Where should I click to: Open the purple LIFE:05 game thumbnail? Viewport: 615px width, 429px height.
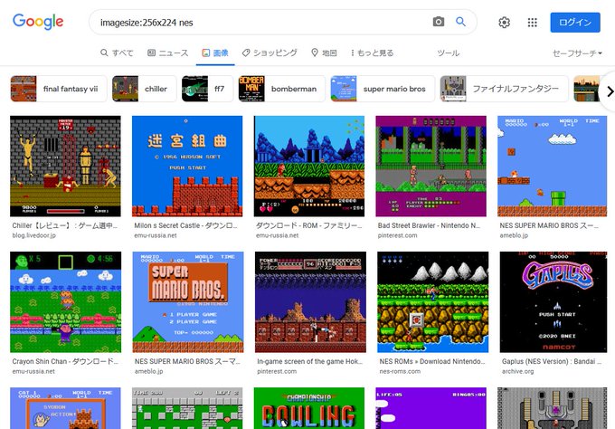coord(431,408)
